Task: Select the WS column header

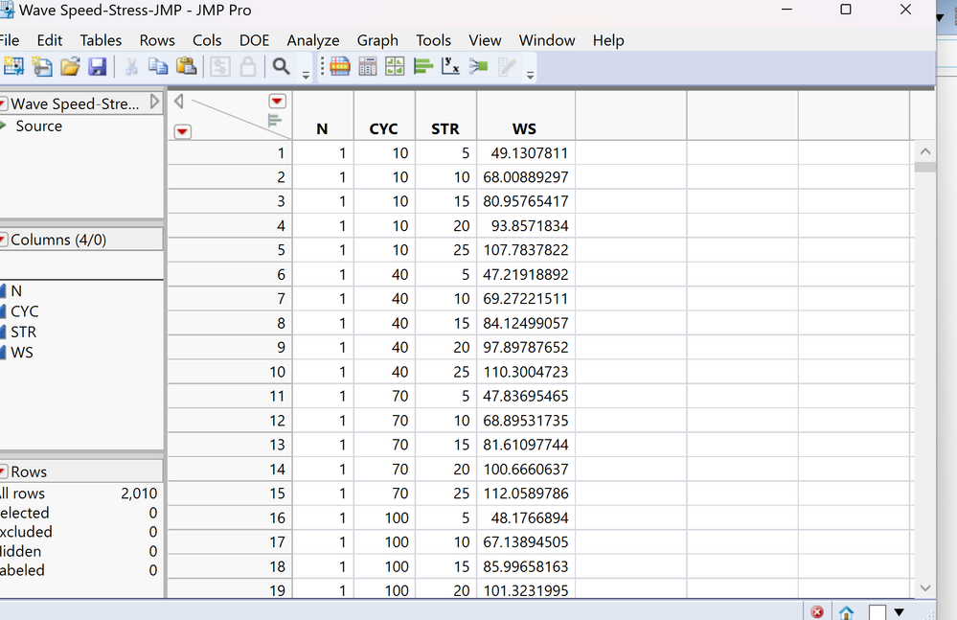Action: (524, 128)
